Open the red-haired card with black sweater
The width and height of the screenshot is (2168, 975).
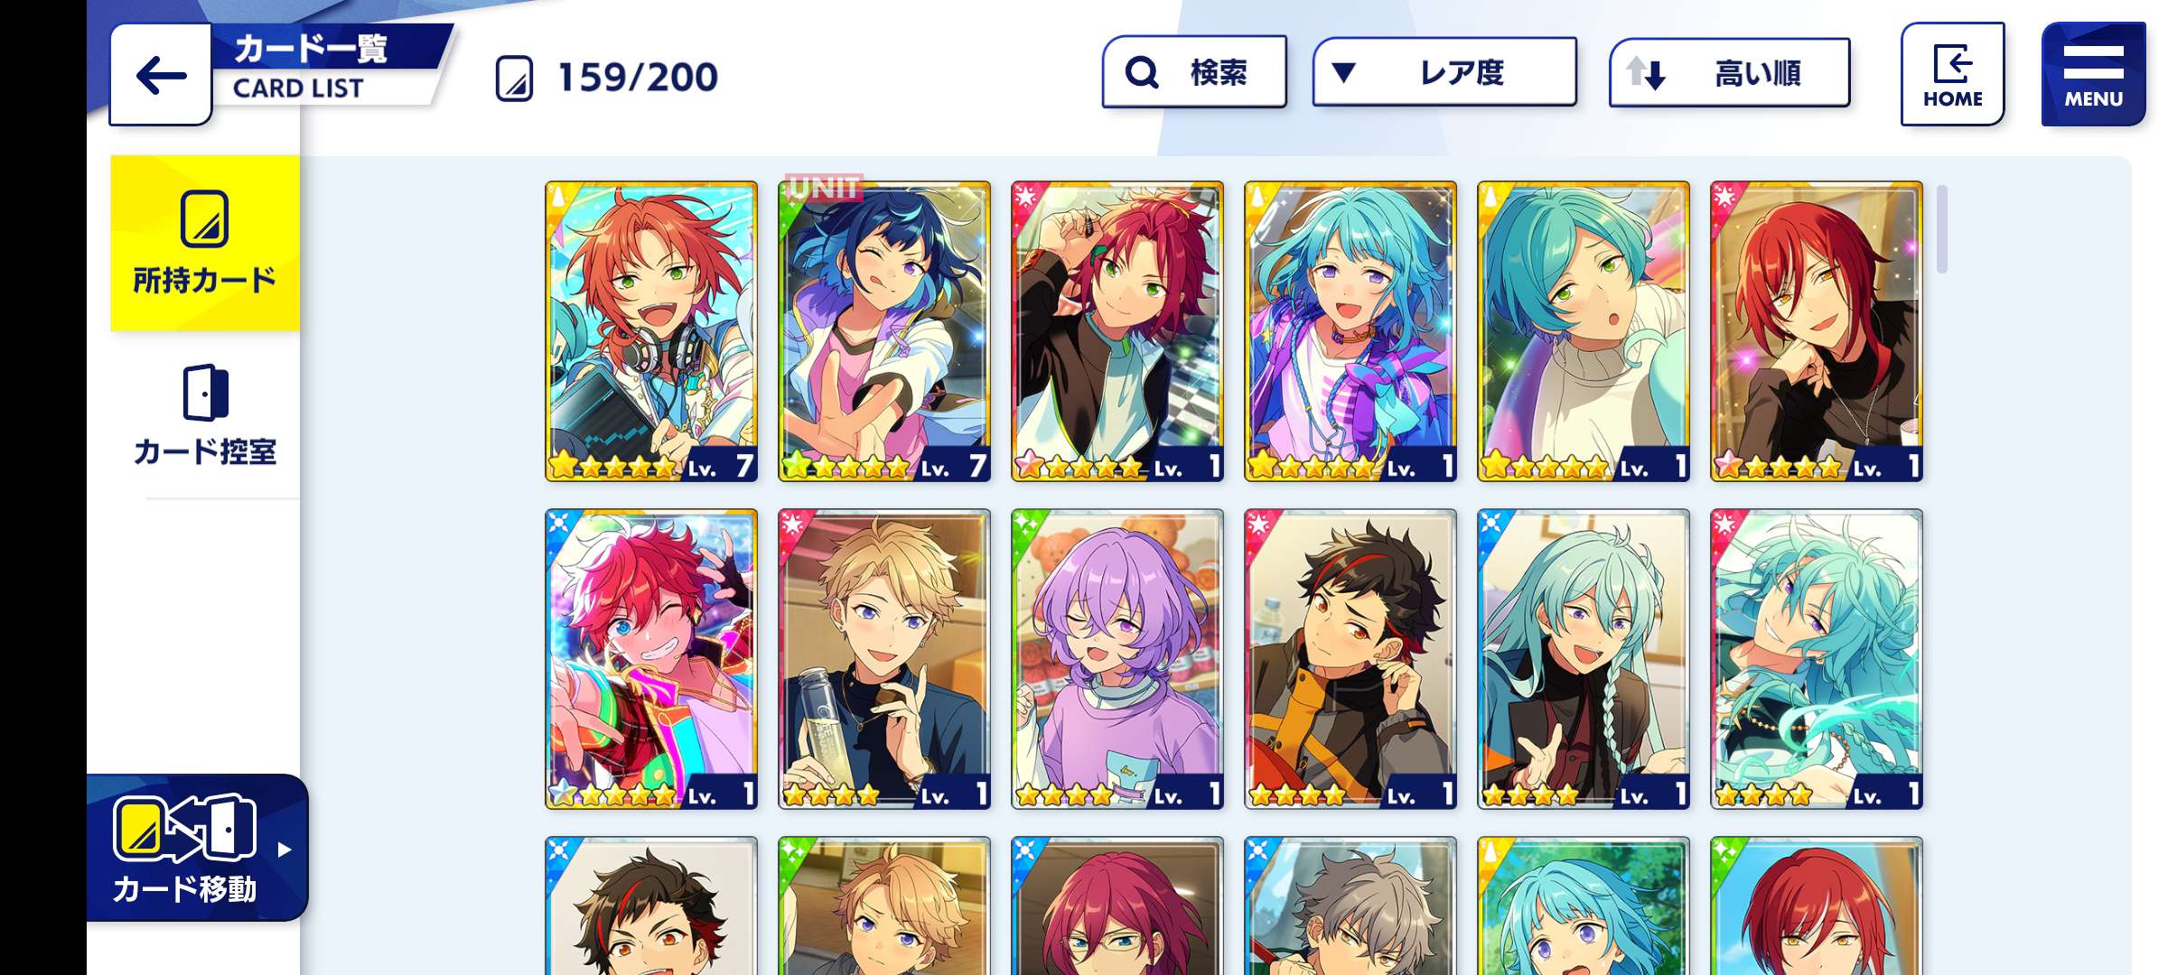click(1817, 331)
